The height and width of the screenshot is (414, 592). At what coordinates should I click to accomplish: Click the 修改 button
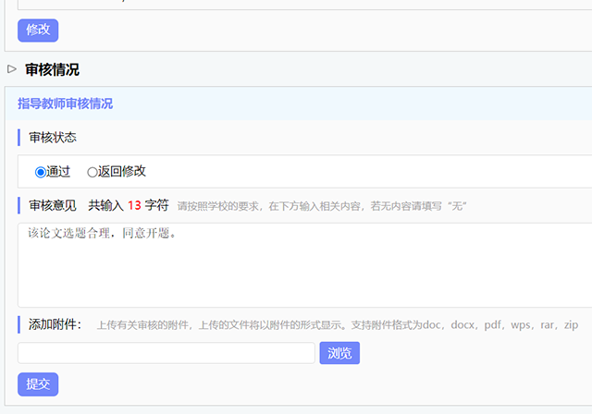point(38,30)
